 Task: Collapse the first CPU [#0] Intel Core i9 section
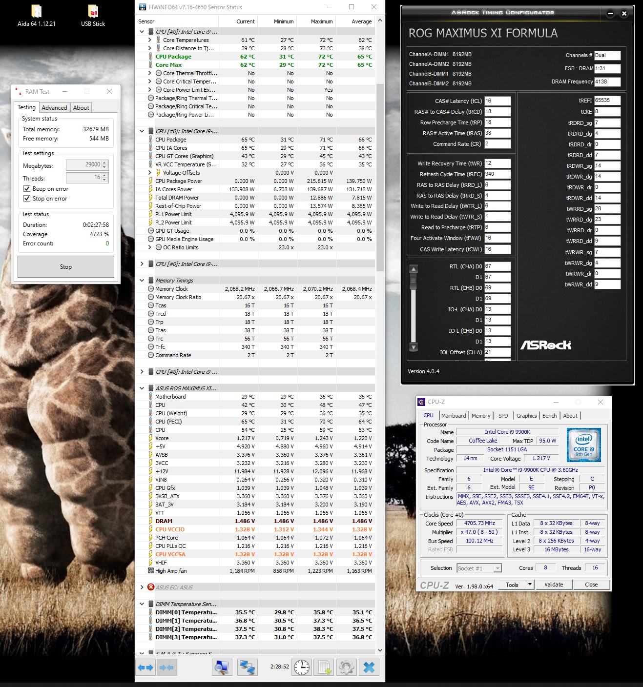[x=142, y=32]
